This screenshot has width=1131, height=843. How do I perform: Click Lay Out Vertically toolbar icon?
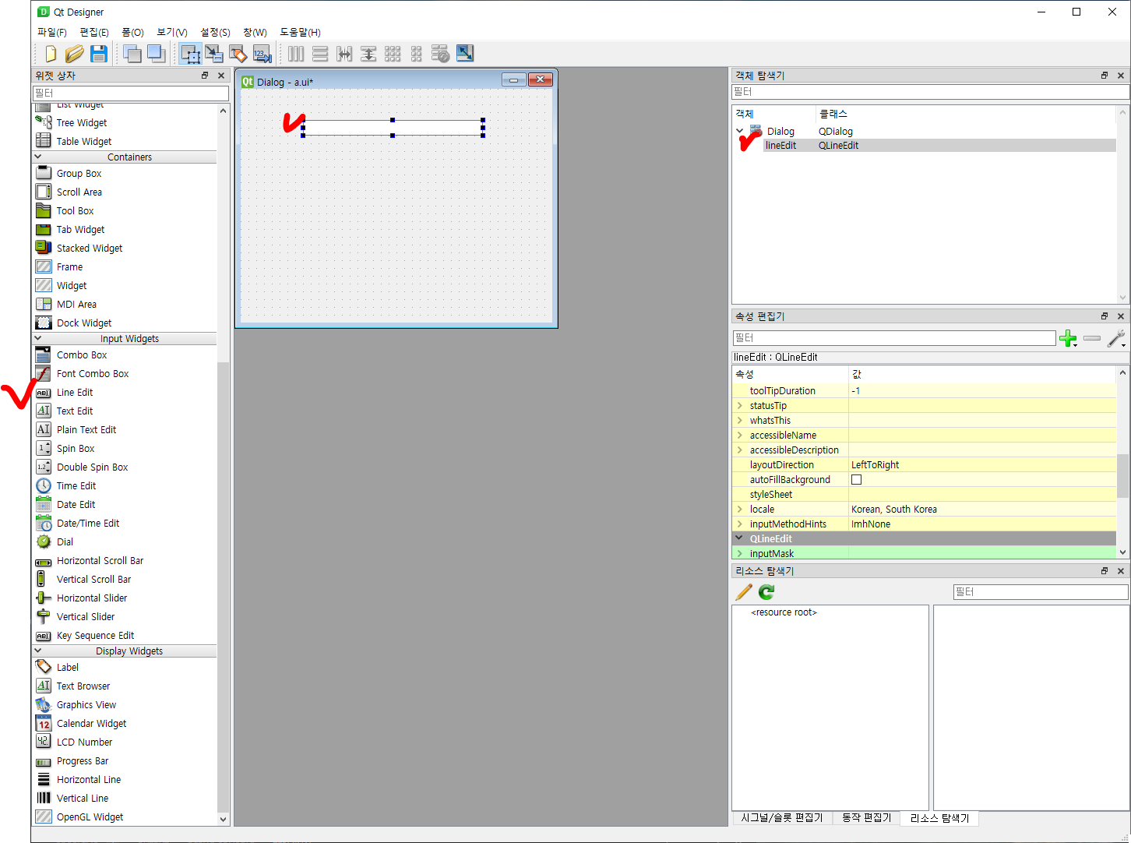pyautogui.click(x=320, y=54)
